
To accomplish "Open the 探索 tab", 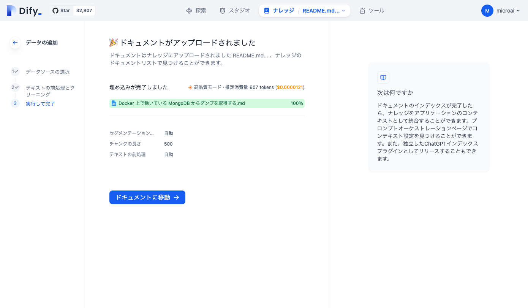I will [196, 11].
